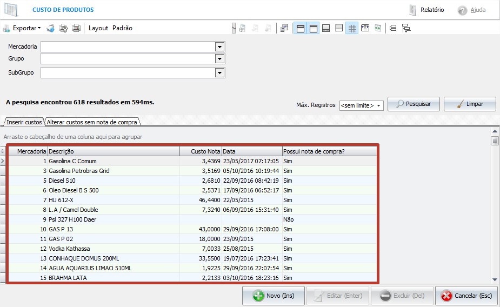Select the Gasolina Petrobras Grid row
The height and width of the screenshot is (307, 500).
coord(192,171)
